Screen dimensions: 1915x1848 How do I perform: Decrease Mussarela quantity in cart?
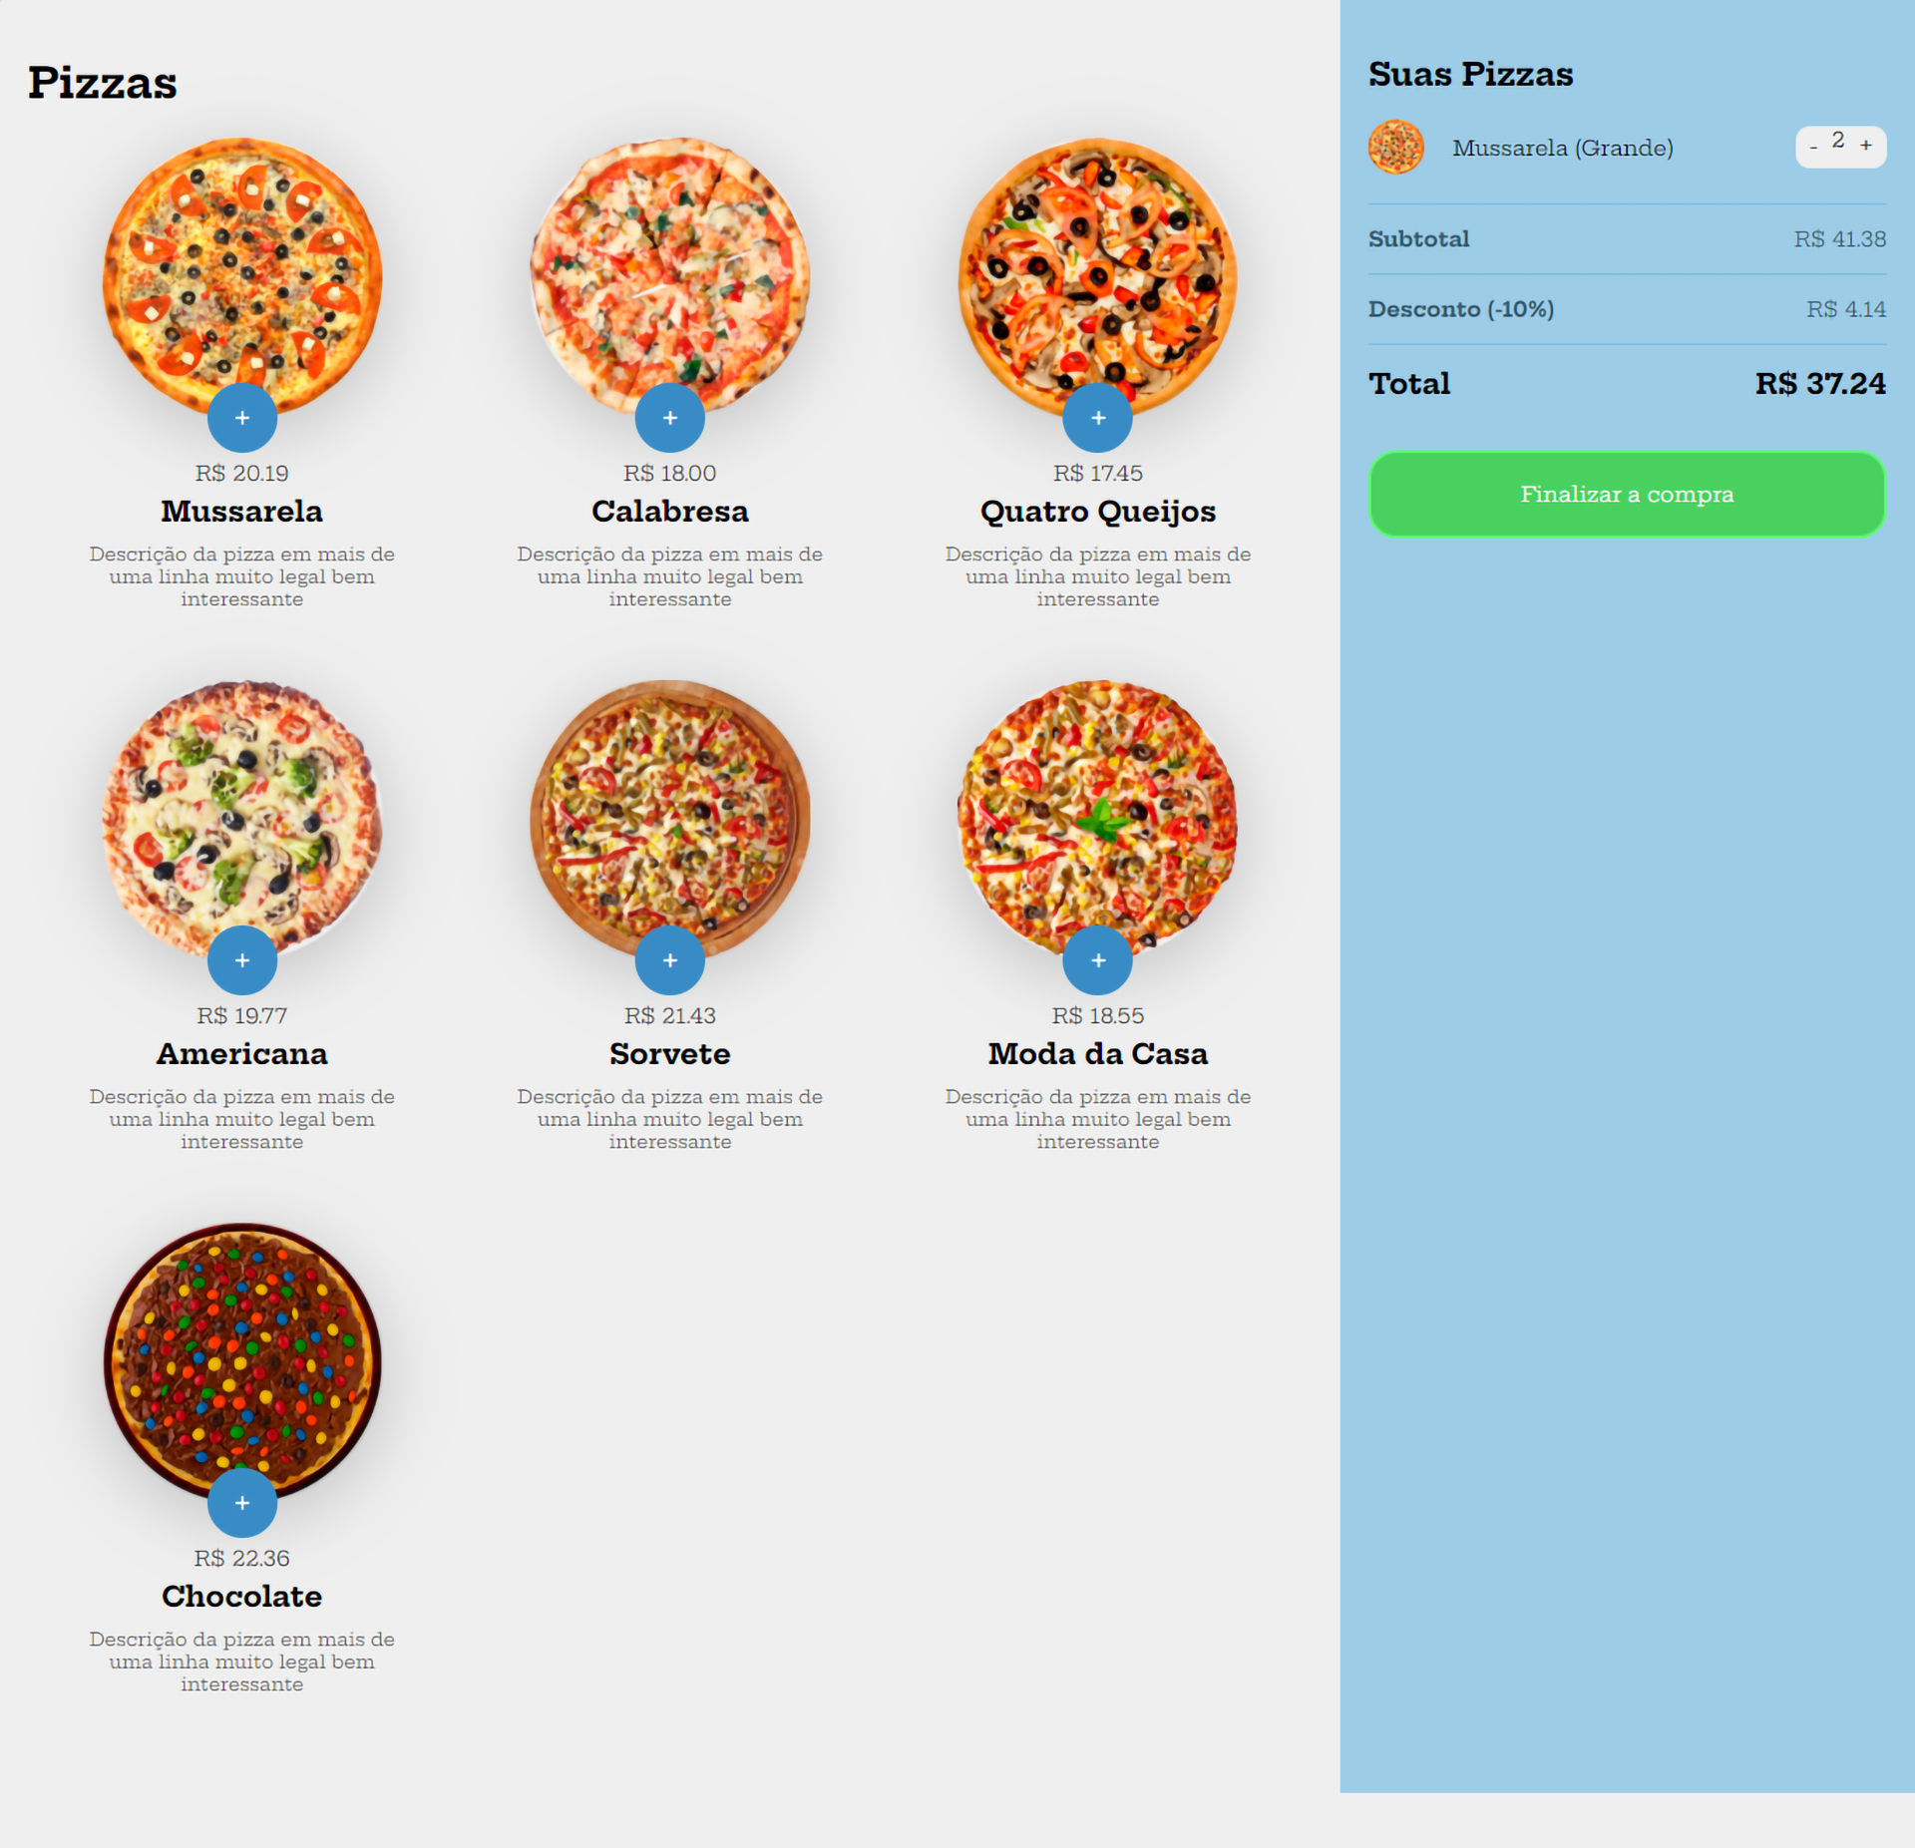[1813, 147]
